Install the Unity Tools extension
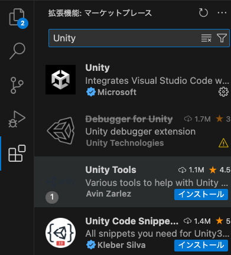Screen dimensions: 231x255 pos(201,194)
